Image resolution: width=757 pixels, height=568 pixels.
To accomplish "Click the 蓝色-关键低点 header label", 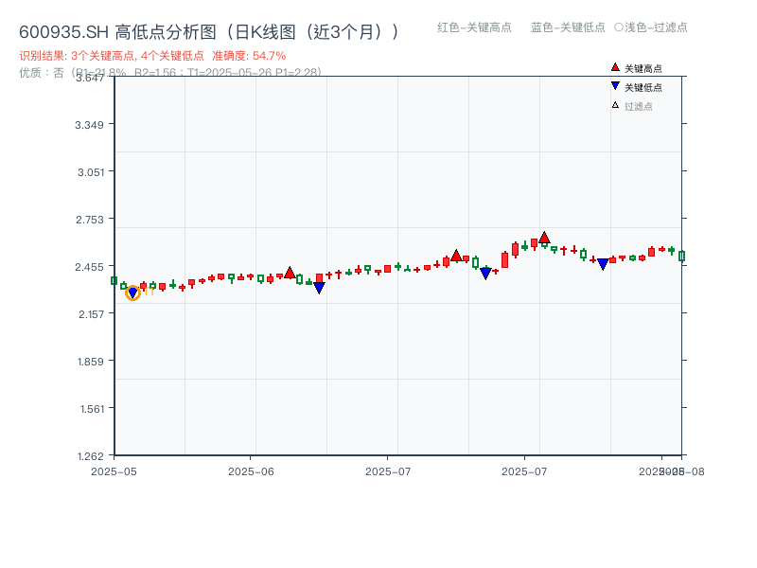I will pyautogui.click(x=568, y=27).
